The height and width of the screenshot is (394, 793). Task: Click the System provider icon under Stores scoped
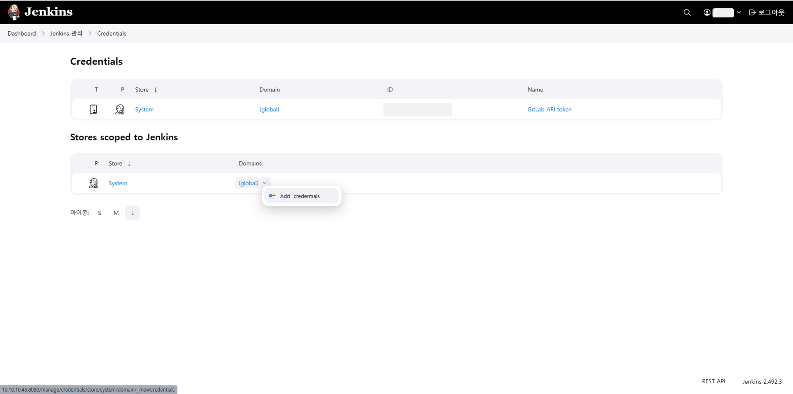[93, 183]
